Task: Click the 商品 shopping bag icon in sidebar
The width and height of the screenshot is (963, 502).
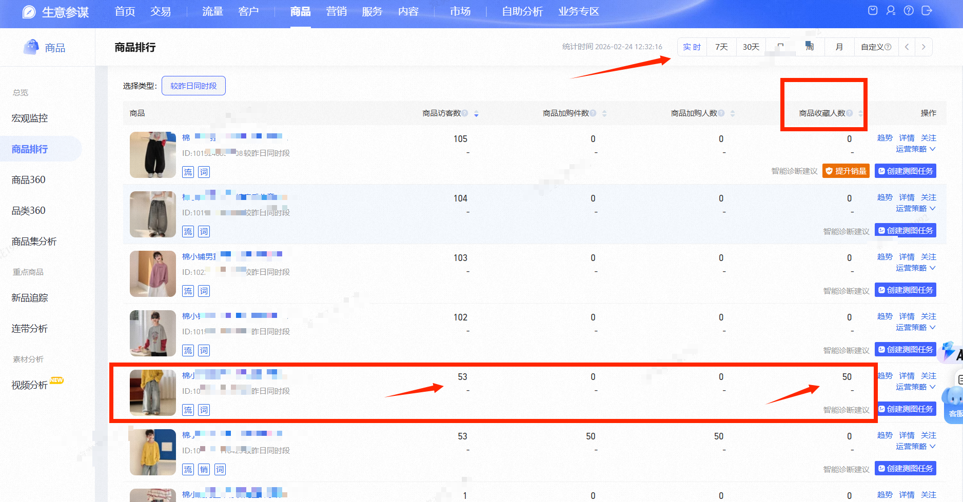Action: pyautogui.click(x=31, y=47)
